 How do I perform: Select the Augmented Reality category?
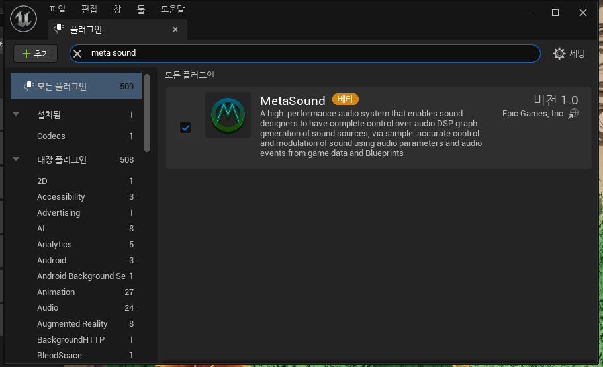[76, 324]
